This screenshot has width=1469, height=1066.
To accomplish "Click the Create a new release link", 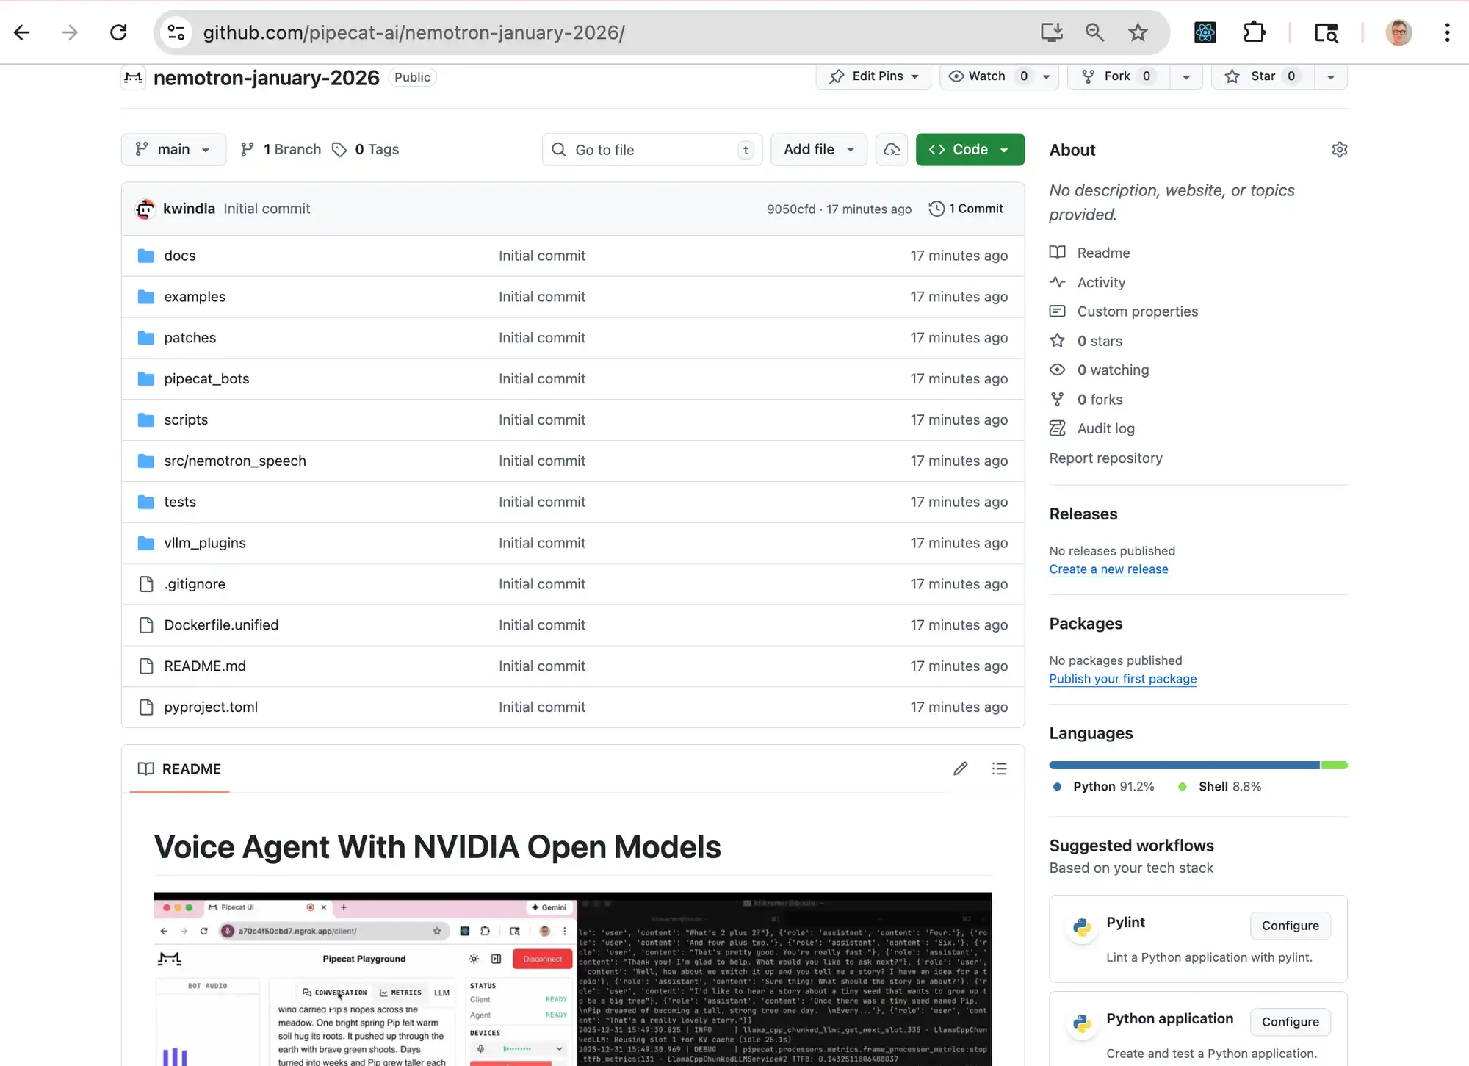I will pos(1108,569).
